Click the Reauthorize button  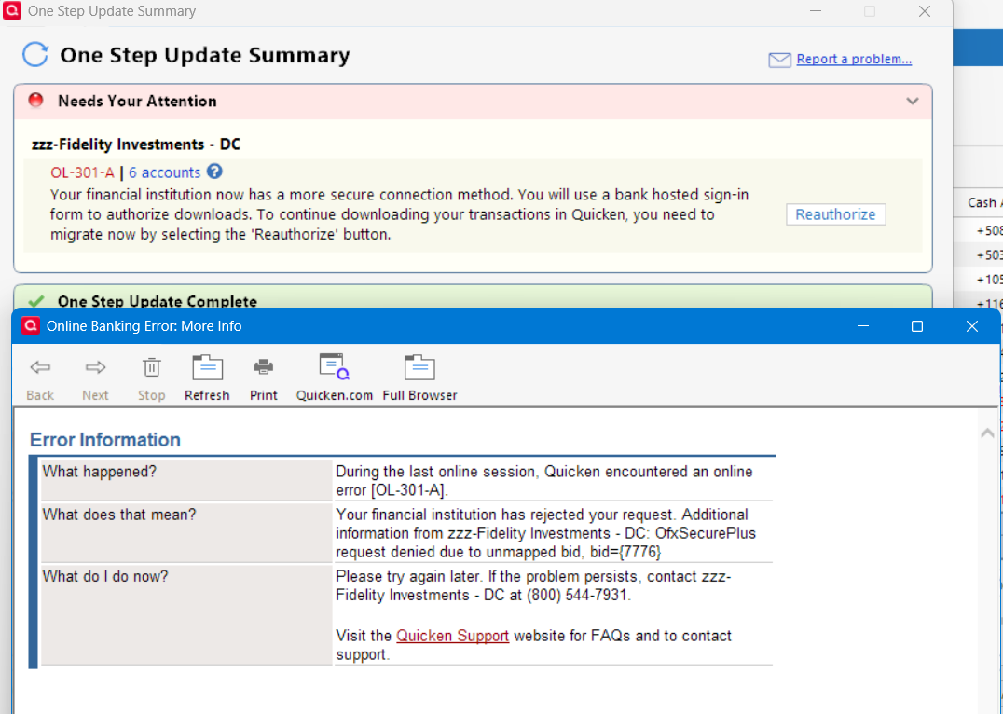[x=835, y=214]
